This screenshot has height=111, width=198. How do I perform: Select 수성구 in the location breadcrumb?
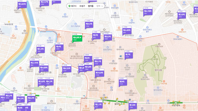pos(82,6)
